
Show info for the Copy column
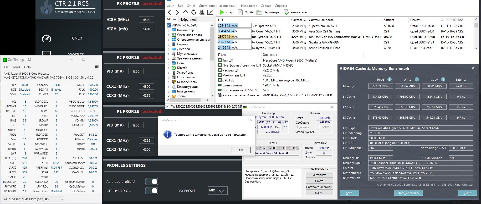(443, 79)
